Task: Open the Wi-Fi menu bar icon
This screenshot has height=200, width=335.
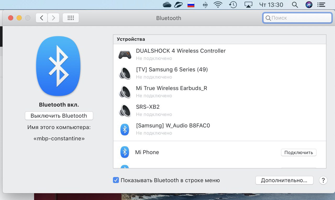Action: click(x=218, y=5)
